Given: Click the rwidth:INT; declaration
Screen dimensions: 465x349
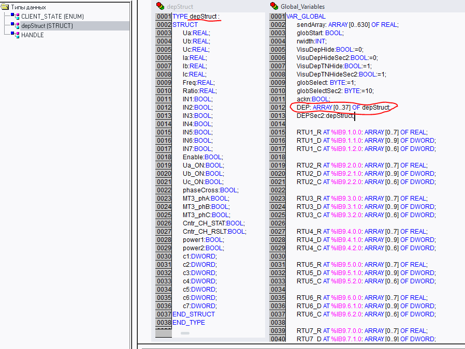Looking at the screenshot, I should coord(311,41).
